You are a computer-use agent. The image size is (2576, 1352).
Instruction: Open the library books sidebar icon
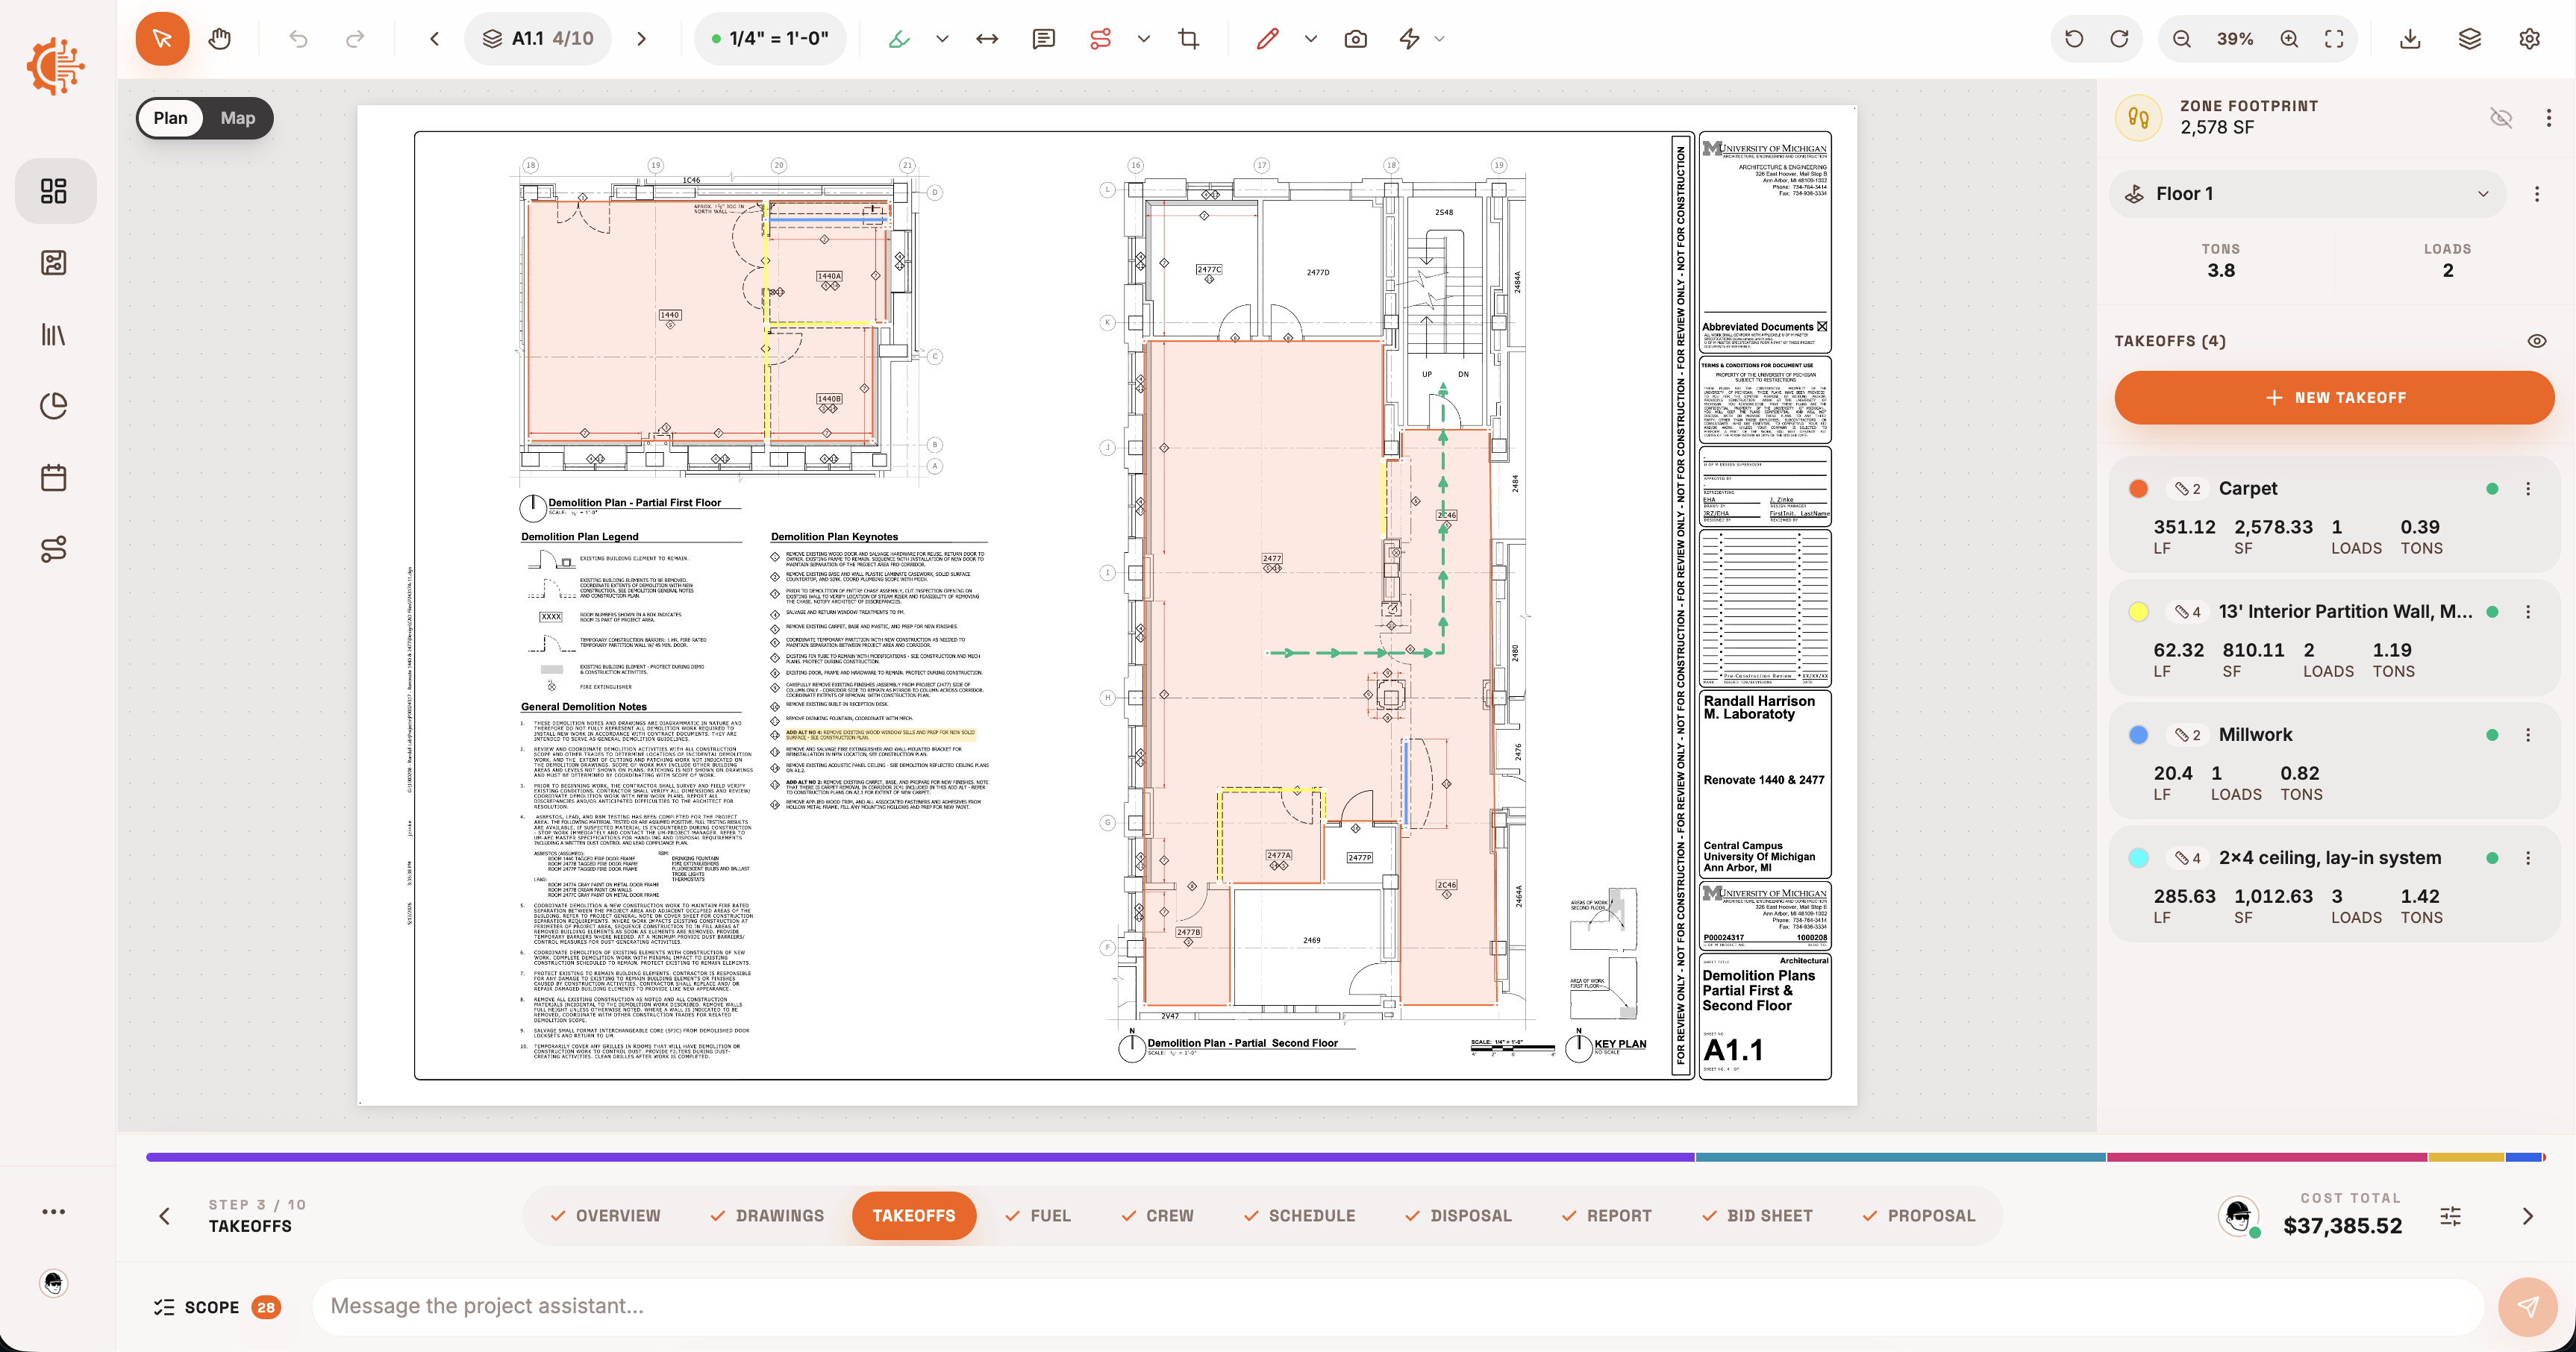tap(54, 334)
